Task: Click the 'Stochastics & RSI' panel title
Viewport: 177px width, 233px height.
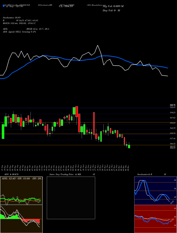Action: tap(152, 174)
